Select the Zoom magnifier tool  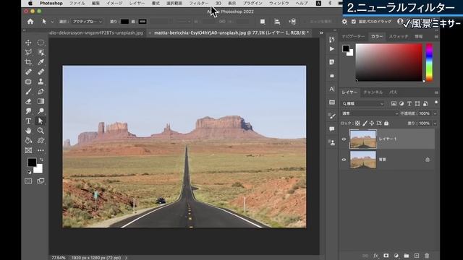[41, 131]
